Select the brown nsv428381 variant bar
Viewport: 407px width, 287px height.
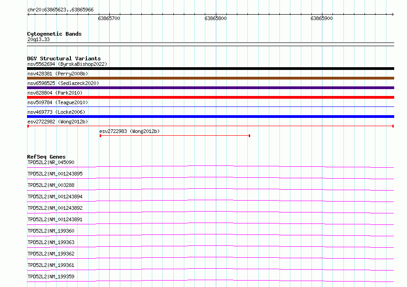point(210,78)
